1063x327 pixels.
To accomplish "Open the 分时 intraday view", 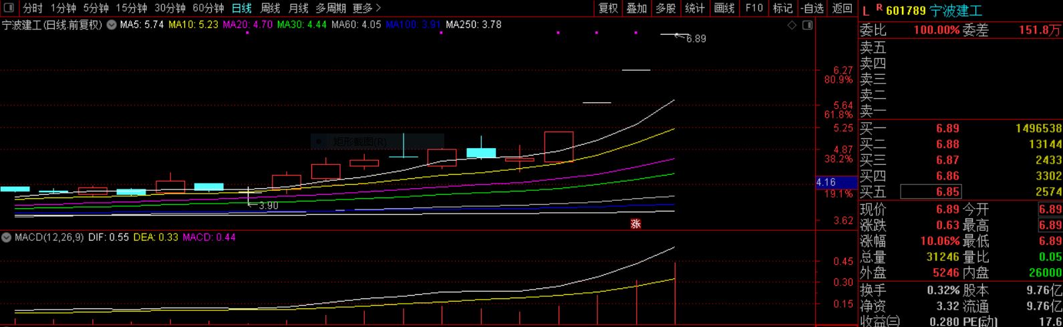I will (32, 8).
